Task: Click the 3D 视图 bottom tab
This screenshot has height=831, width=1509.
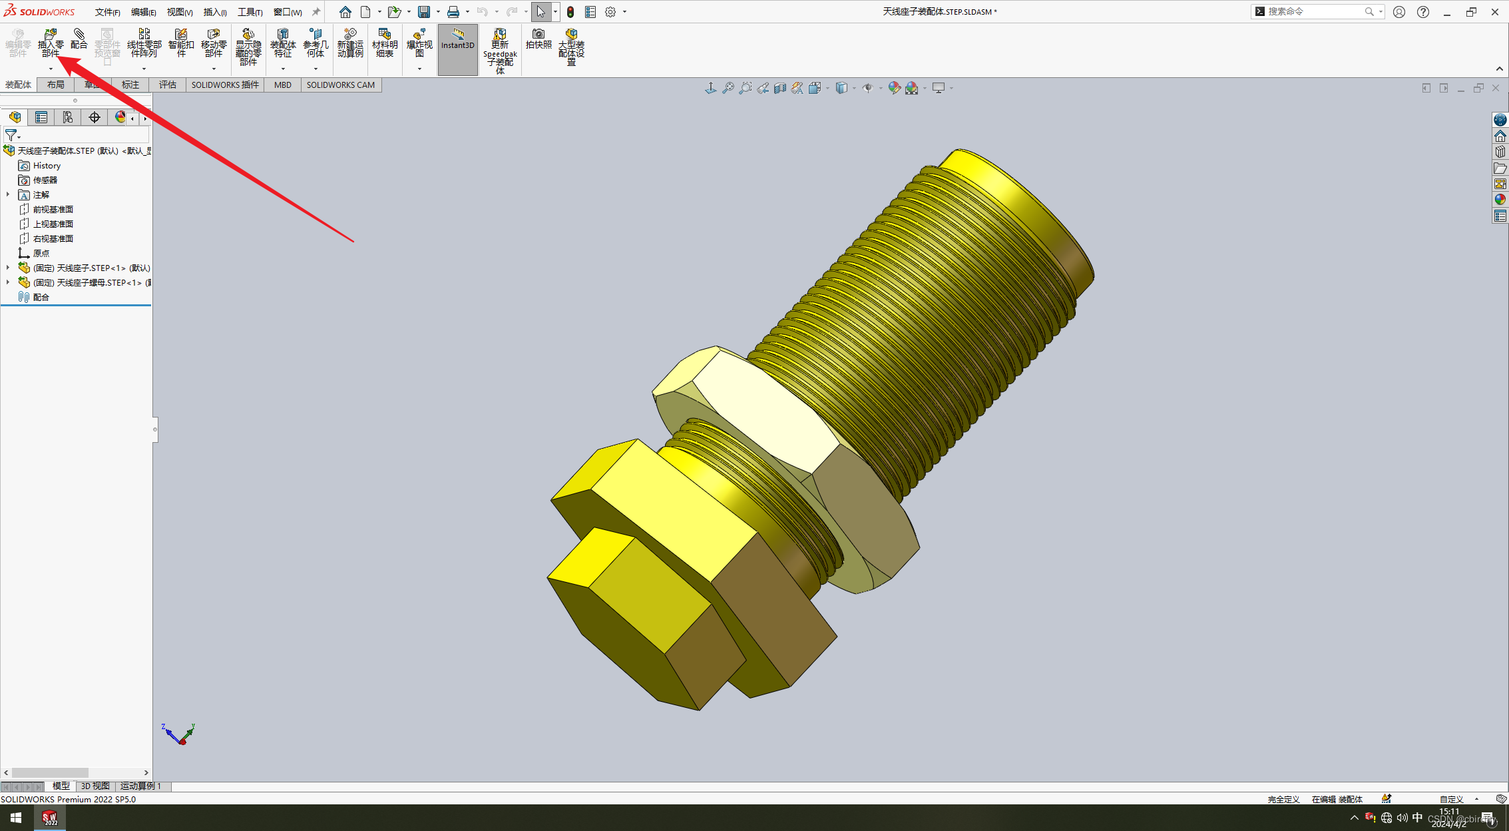Action: 95,786
